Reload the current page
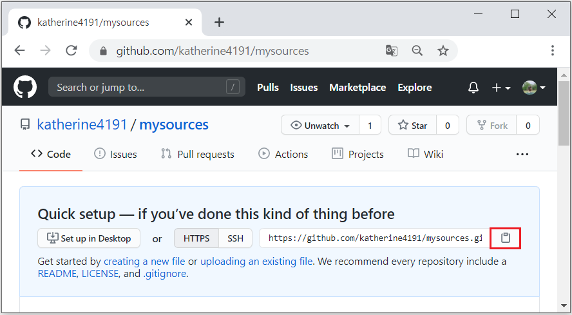The height and width of the screenshot is (315, 572). click(x=71, y=50)
